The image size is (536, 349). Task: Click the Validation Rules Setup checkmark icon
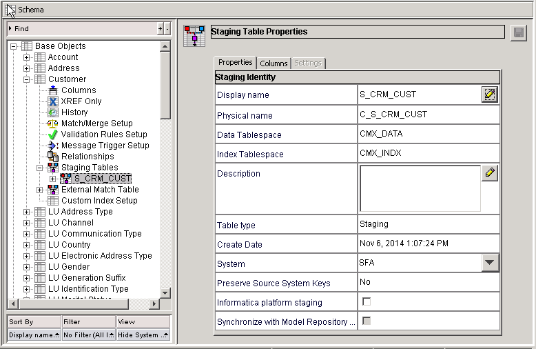point(53,134)
